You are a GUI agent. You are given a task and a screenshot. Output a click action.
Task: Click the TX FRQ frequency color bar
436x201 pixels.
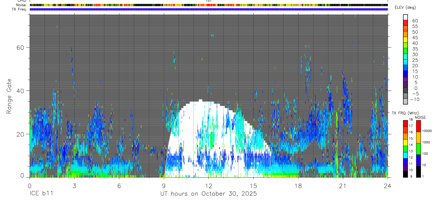405,149
